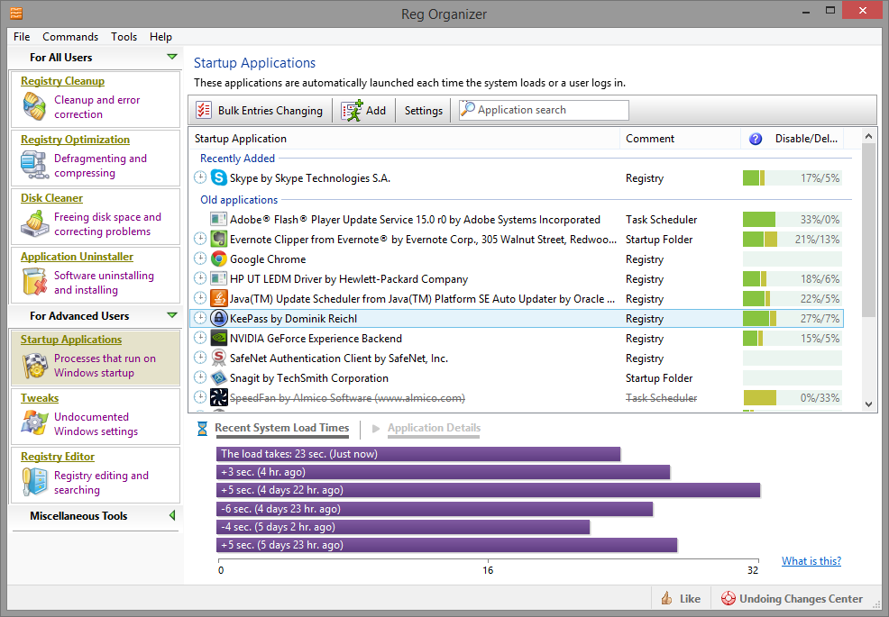Click the Google Chrome icon in the list
This screenshot has height=617, width=889.
217,259
